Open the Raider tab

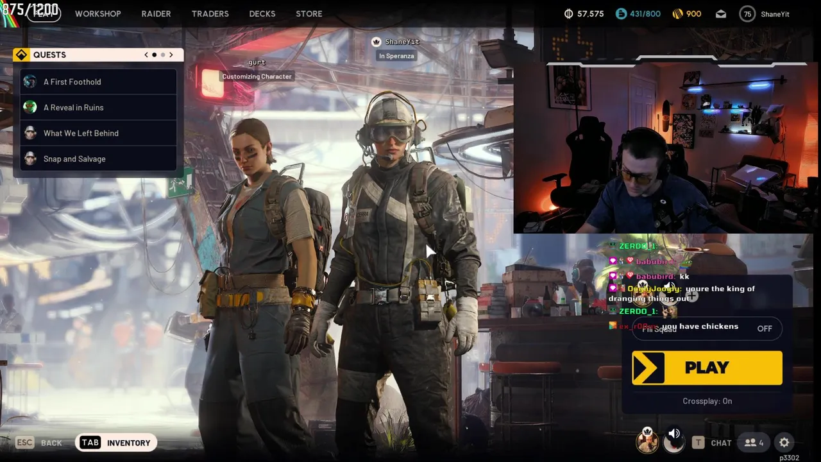156,13
